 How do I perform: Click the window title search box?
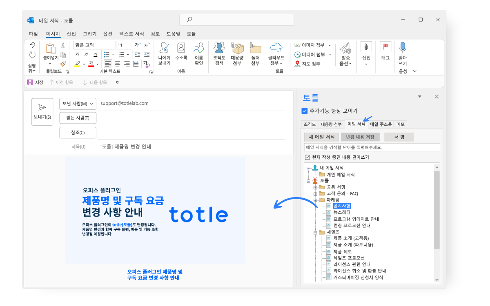point(237,20)
